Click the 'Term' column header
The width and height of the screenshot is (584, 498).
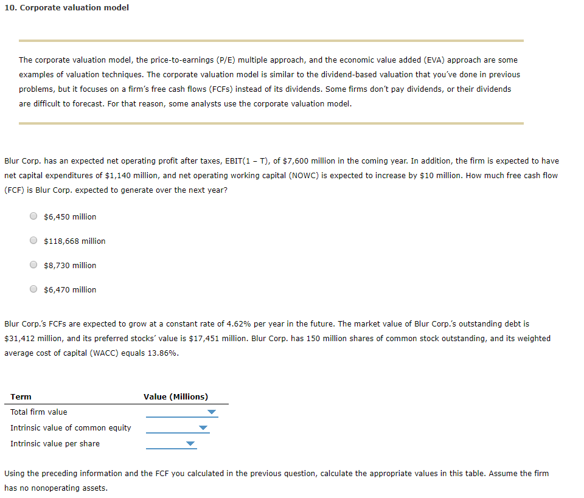pos(21,397)
